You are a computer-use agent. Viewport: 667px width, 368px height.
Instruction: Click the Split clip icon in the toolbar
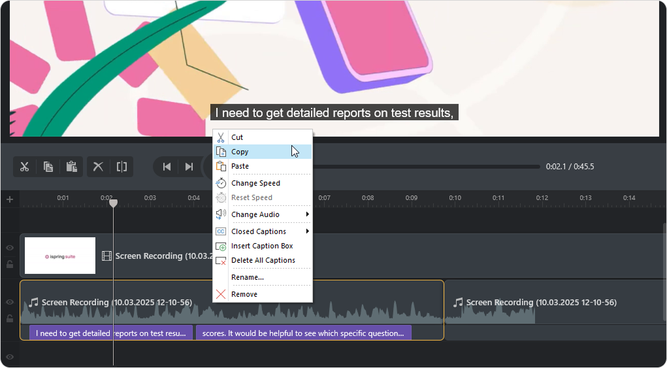tap(122, 167)
